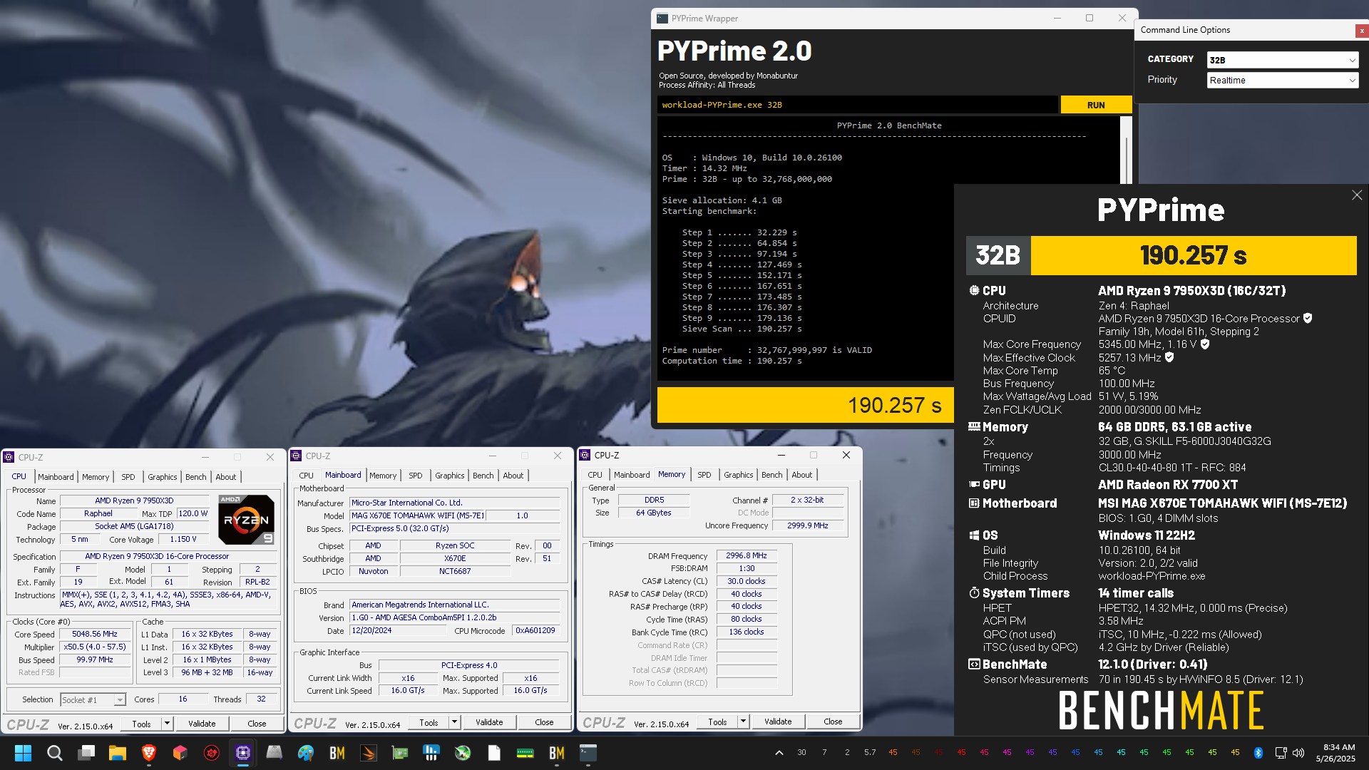This screenshot has width=1369, height=770.
Task: Click the Ryzen 9 logo in CPU-Z
Action: (x=246, y=520)
